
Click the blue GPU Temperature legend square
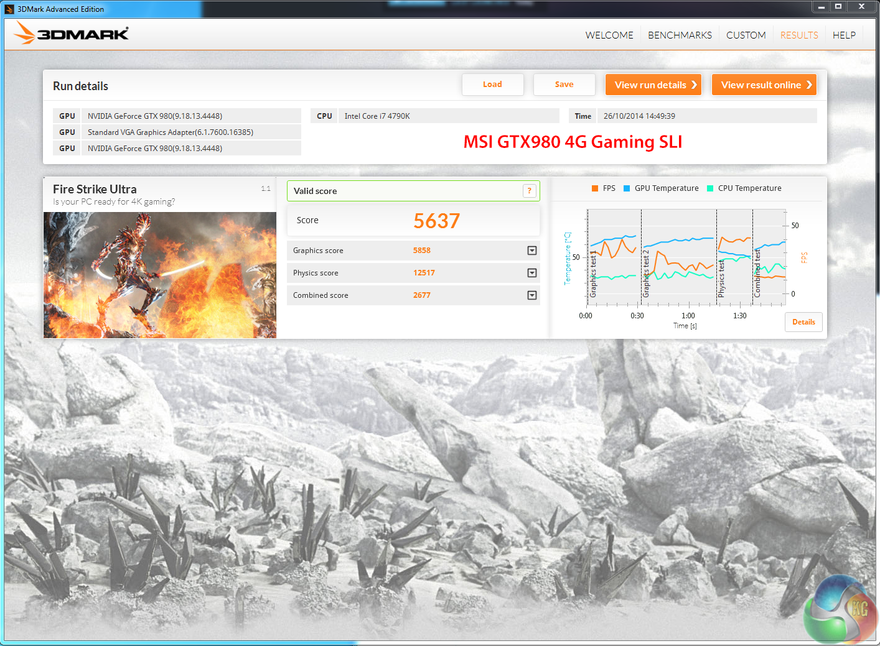627,188
